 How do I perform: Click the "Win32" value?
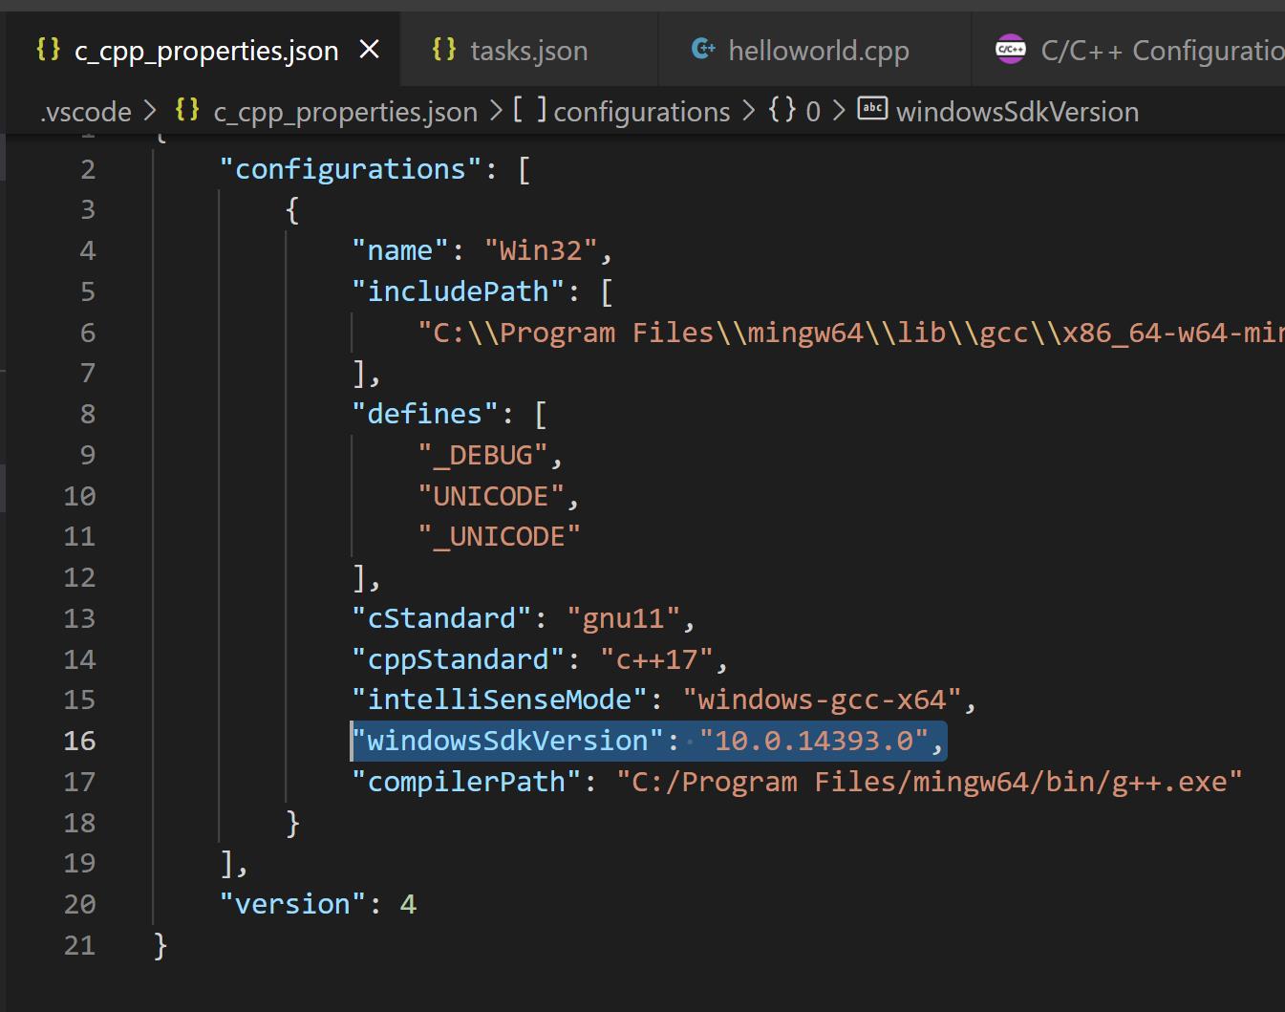pyautogui.click(x=542, y=250)
